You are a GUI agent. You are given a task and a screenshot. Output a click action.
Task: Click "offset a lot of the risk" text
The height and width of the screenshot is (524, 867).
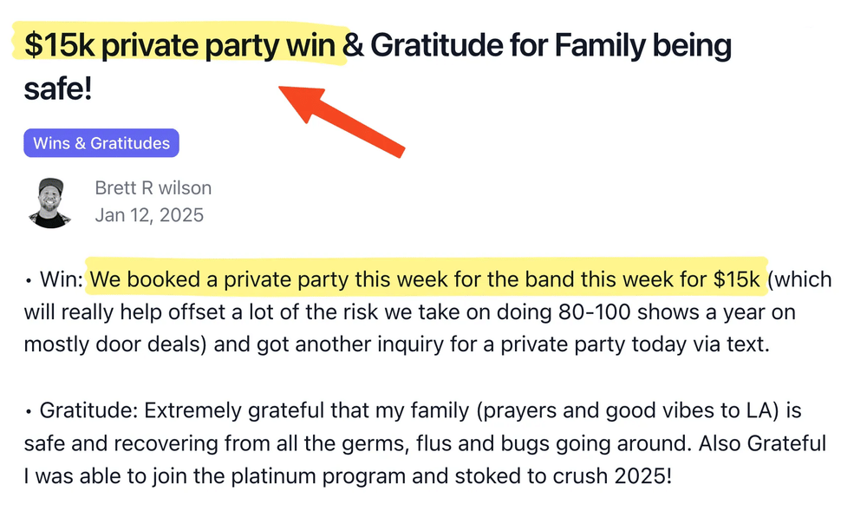216,312
